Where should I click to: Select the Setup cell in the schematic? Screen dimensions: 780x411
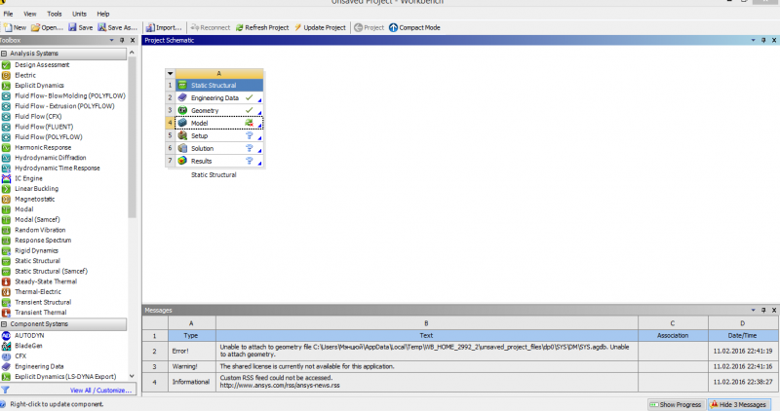218,135
